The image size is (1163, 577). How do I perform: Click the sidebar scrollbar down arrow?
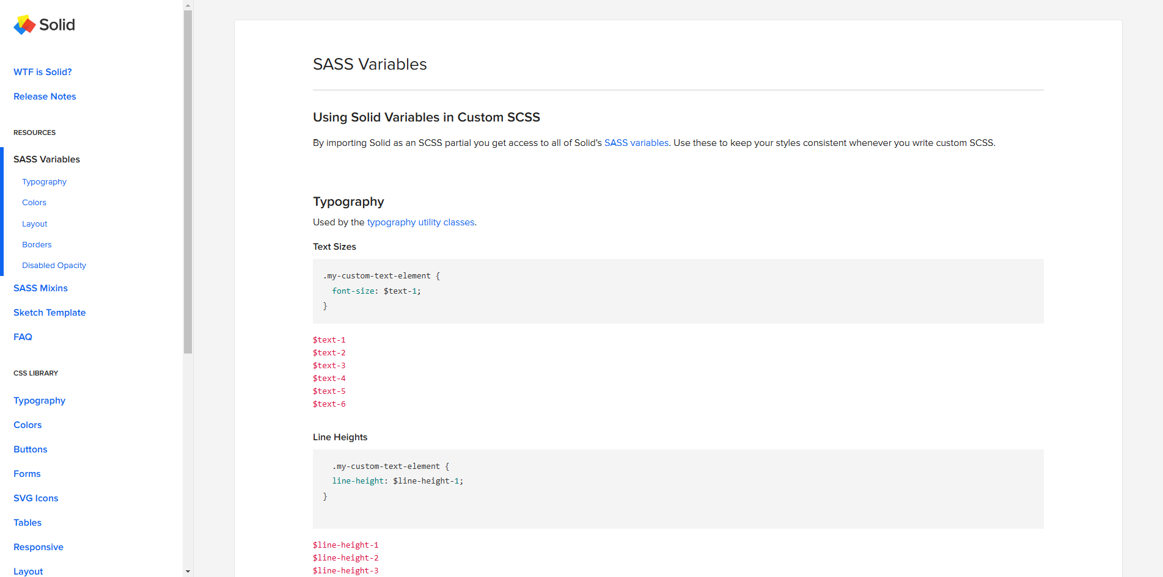pyautogui.click(x=188, y=572)
